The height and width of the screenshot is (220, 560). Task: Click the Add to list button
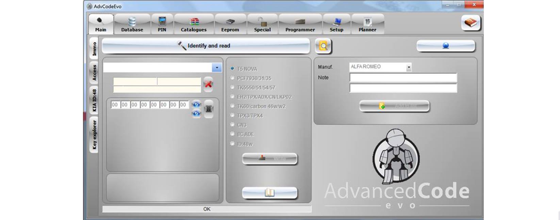[x=394, y=106]
